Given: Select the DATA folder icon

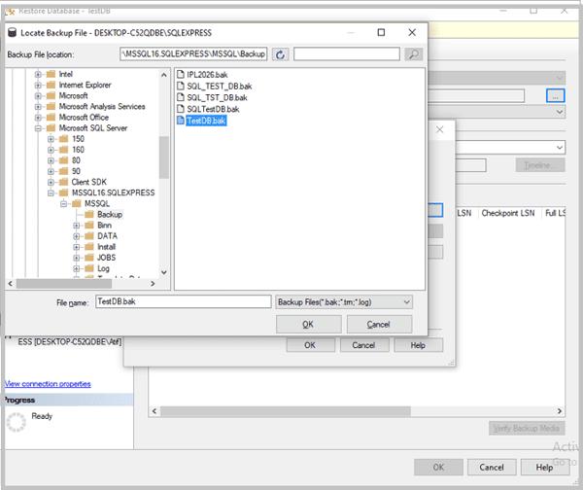Looking at the screenshot, I should [88, 236].
